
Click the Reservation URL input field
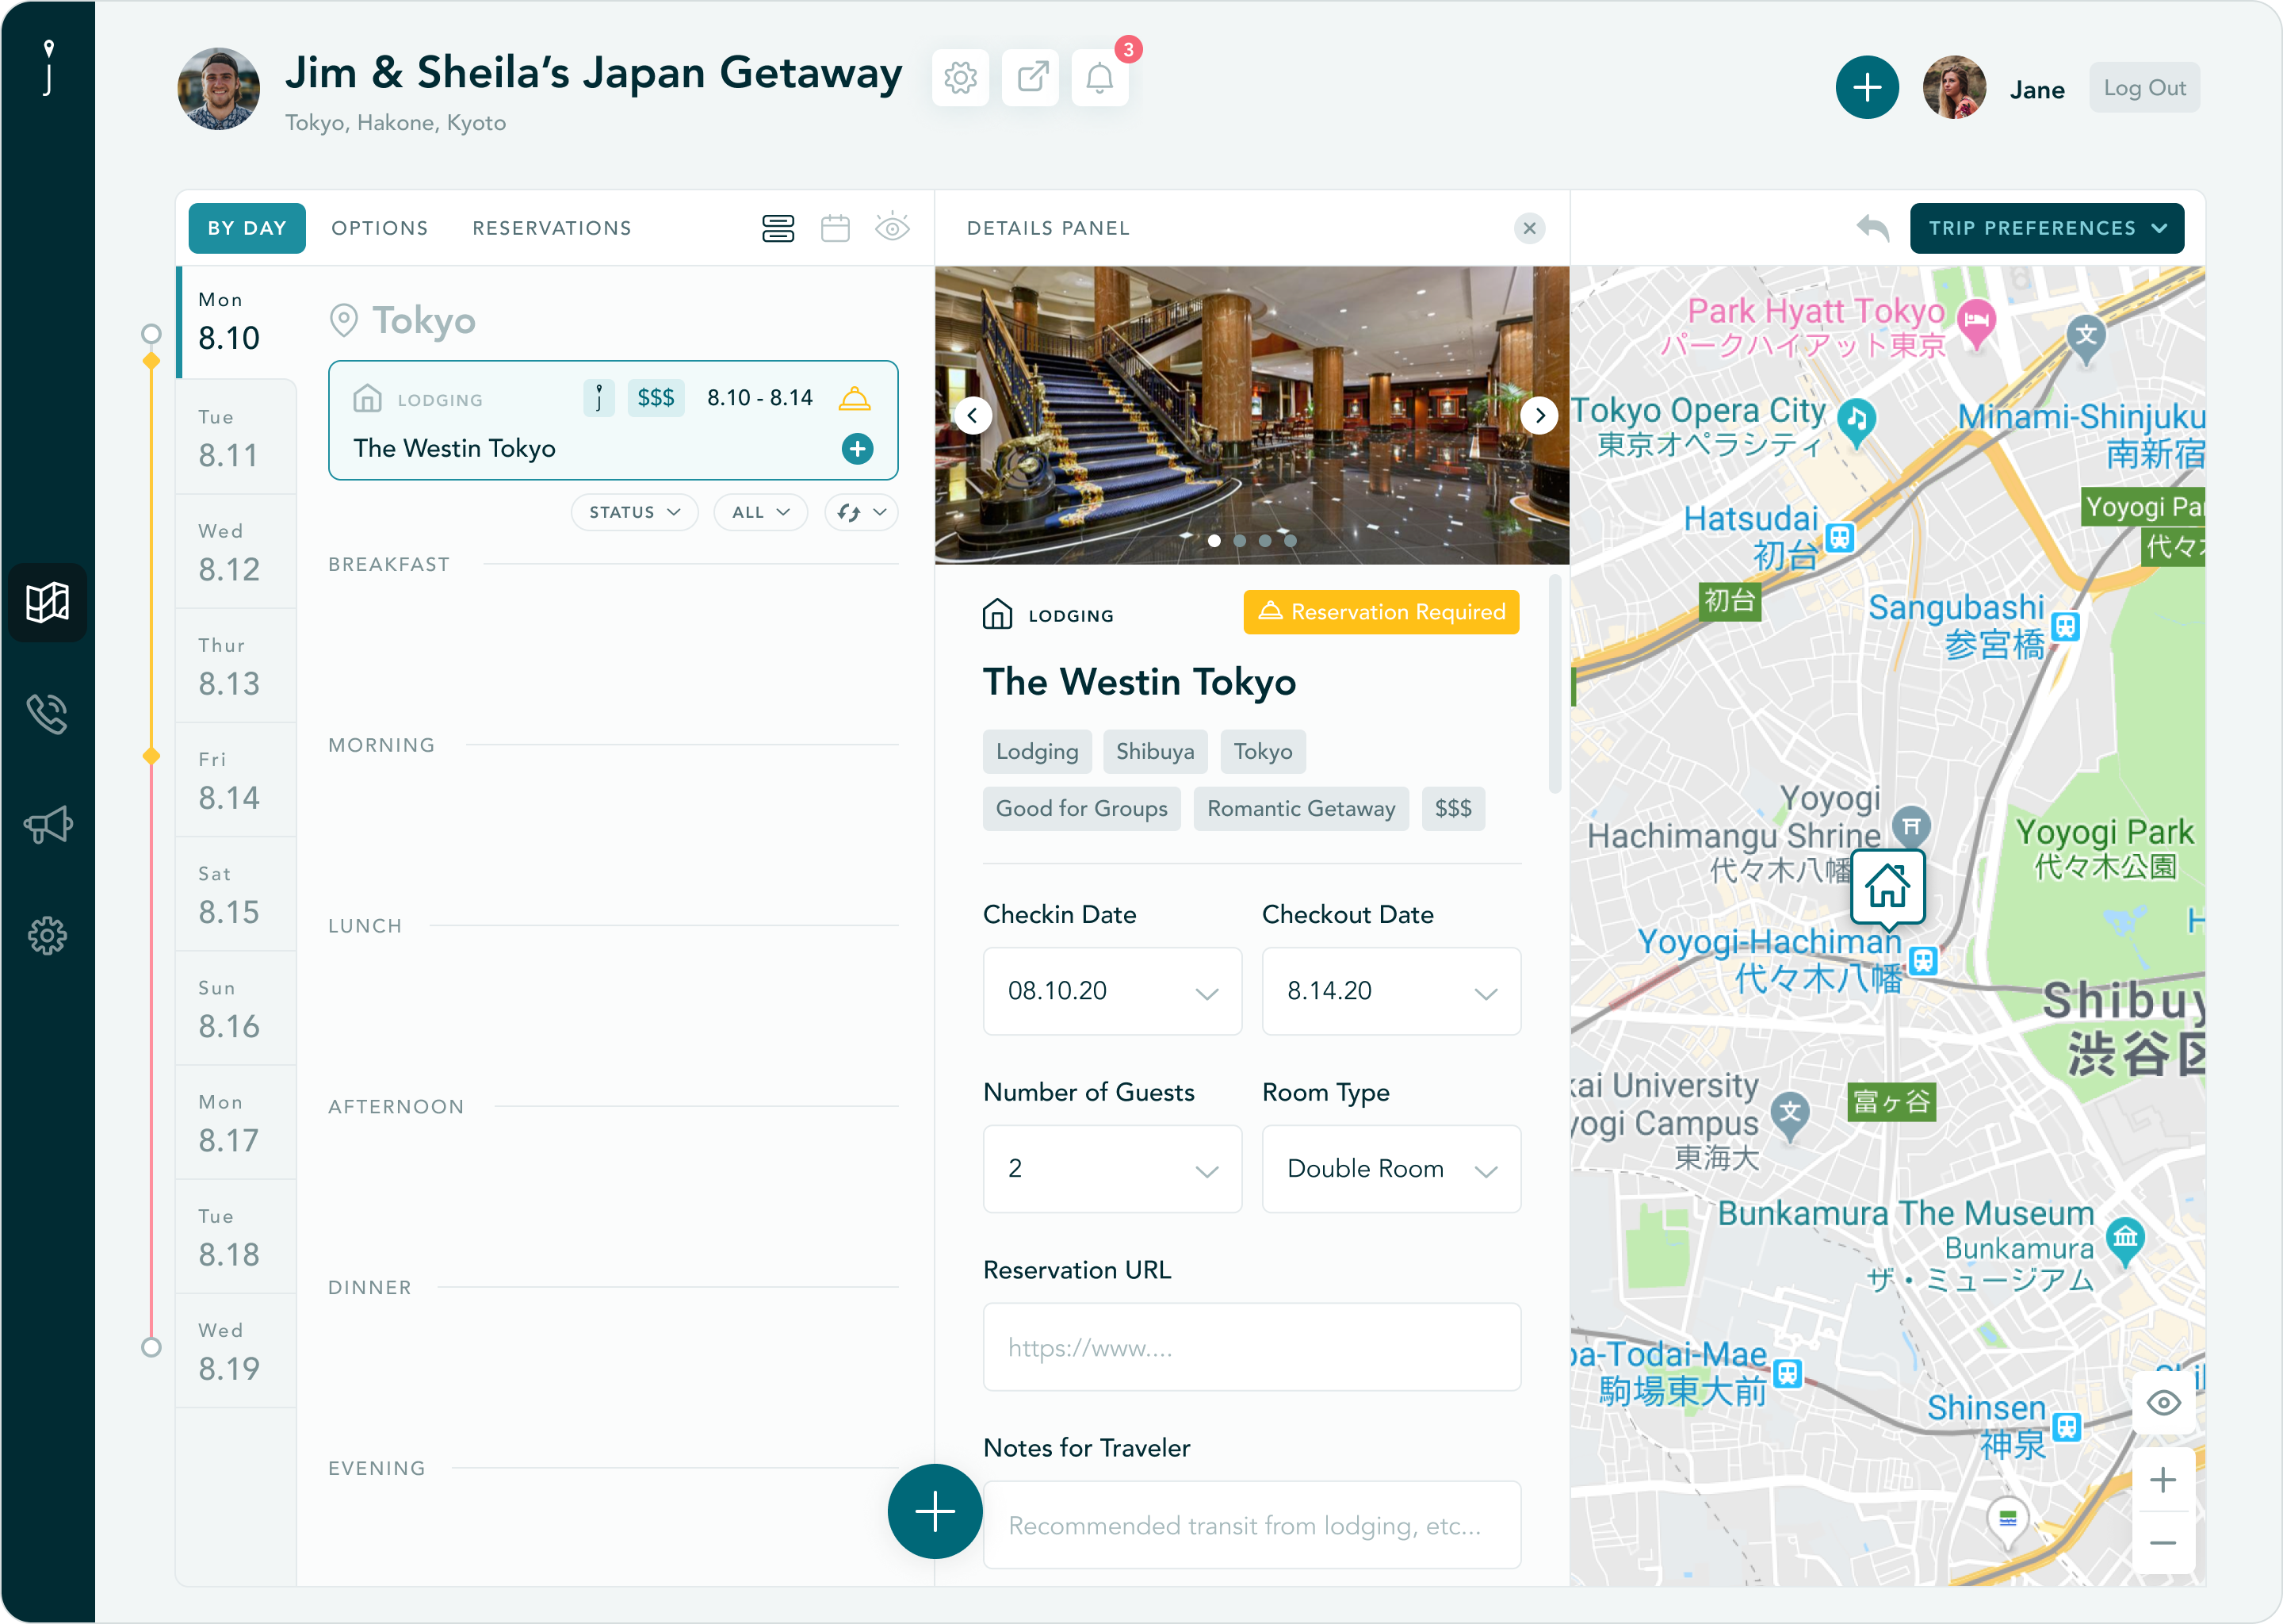click(1252, 1347)
